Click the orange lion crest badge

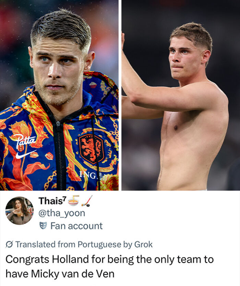pos(92,148)
